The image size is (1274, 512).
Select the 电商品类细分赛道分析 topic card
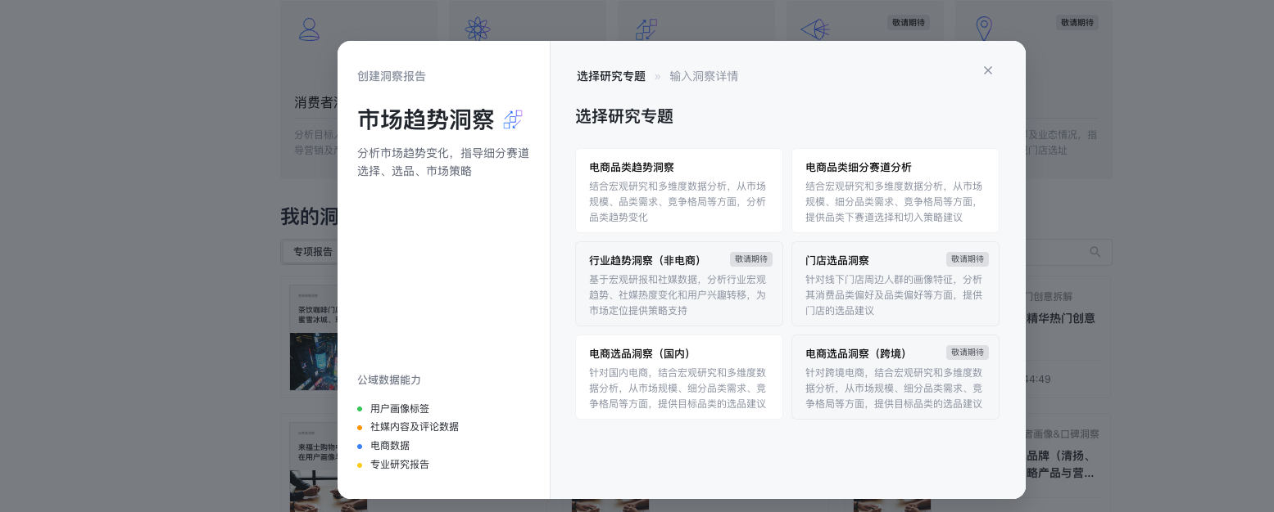tap(895, 191)
